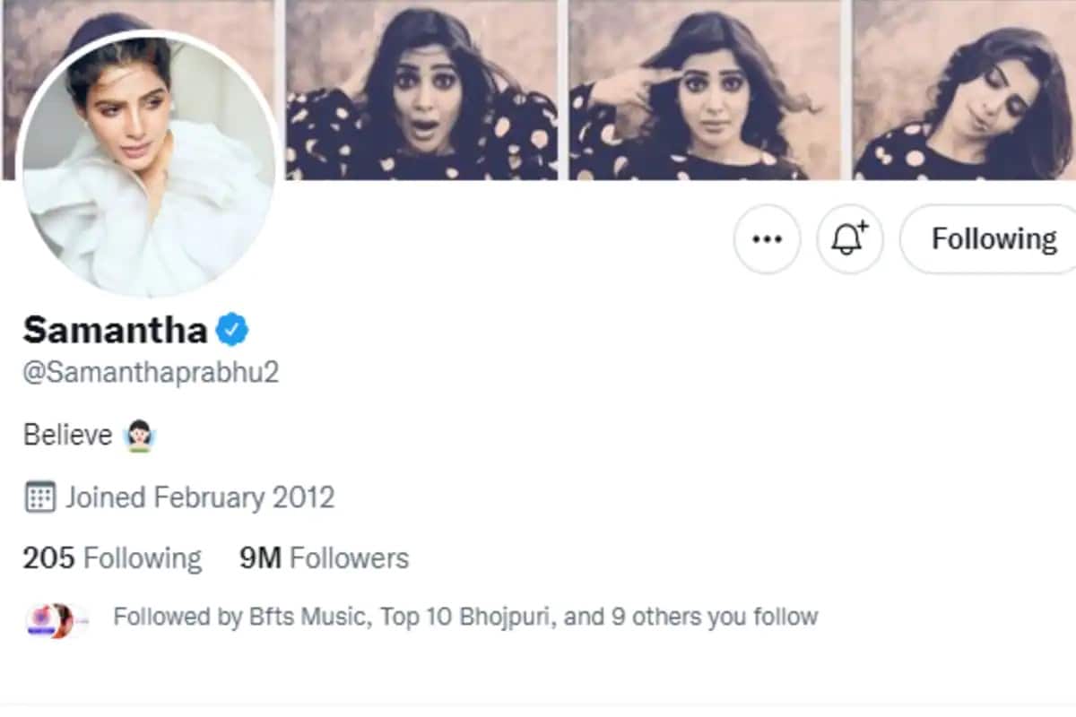Click the mutual followers' small avatars
1076x717 pixels.
coord(52,618)
